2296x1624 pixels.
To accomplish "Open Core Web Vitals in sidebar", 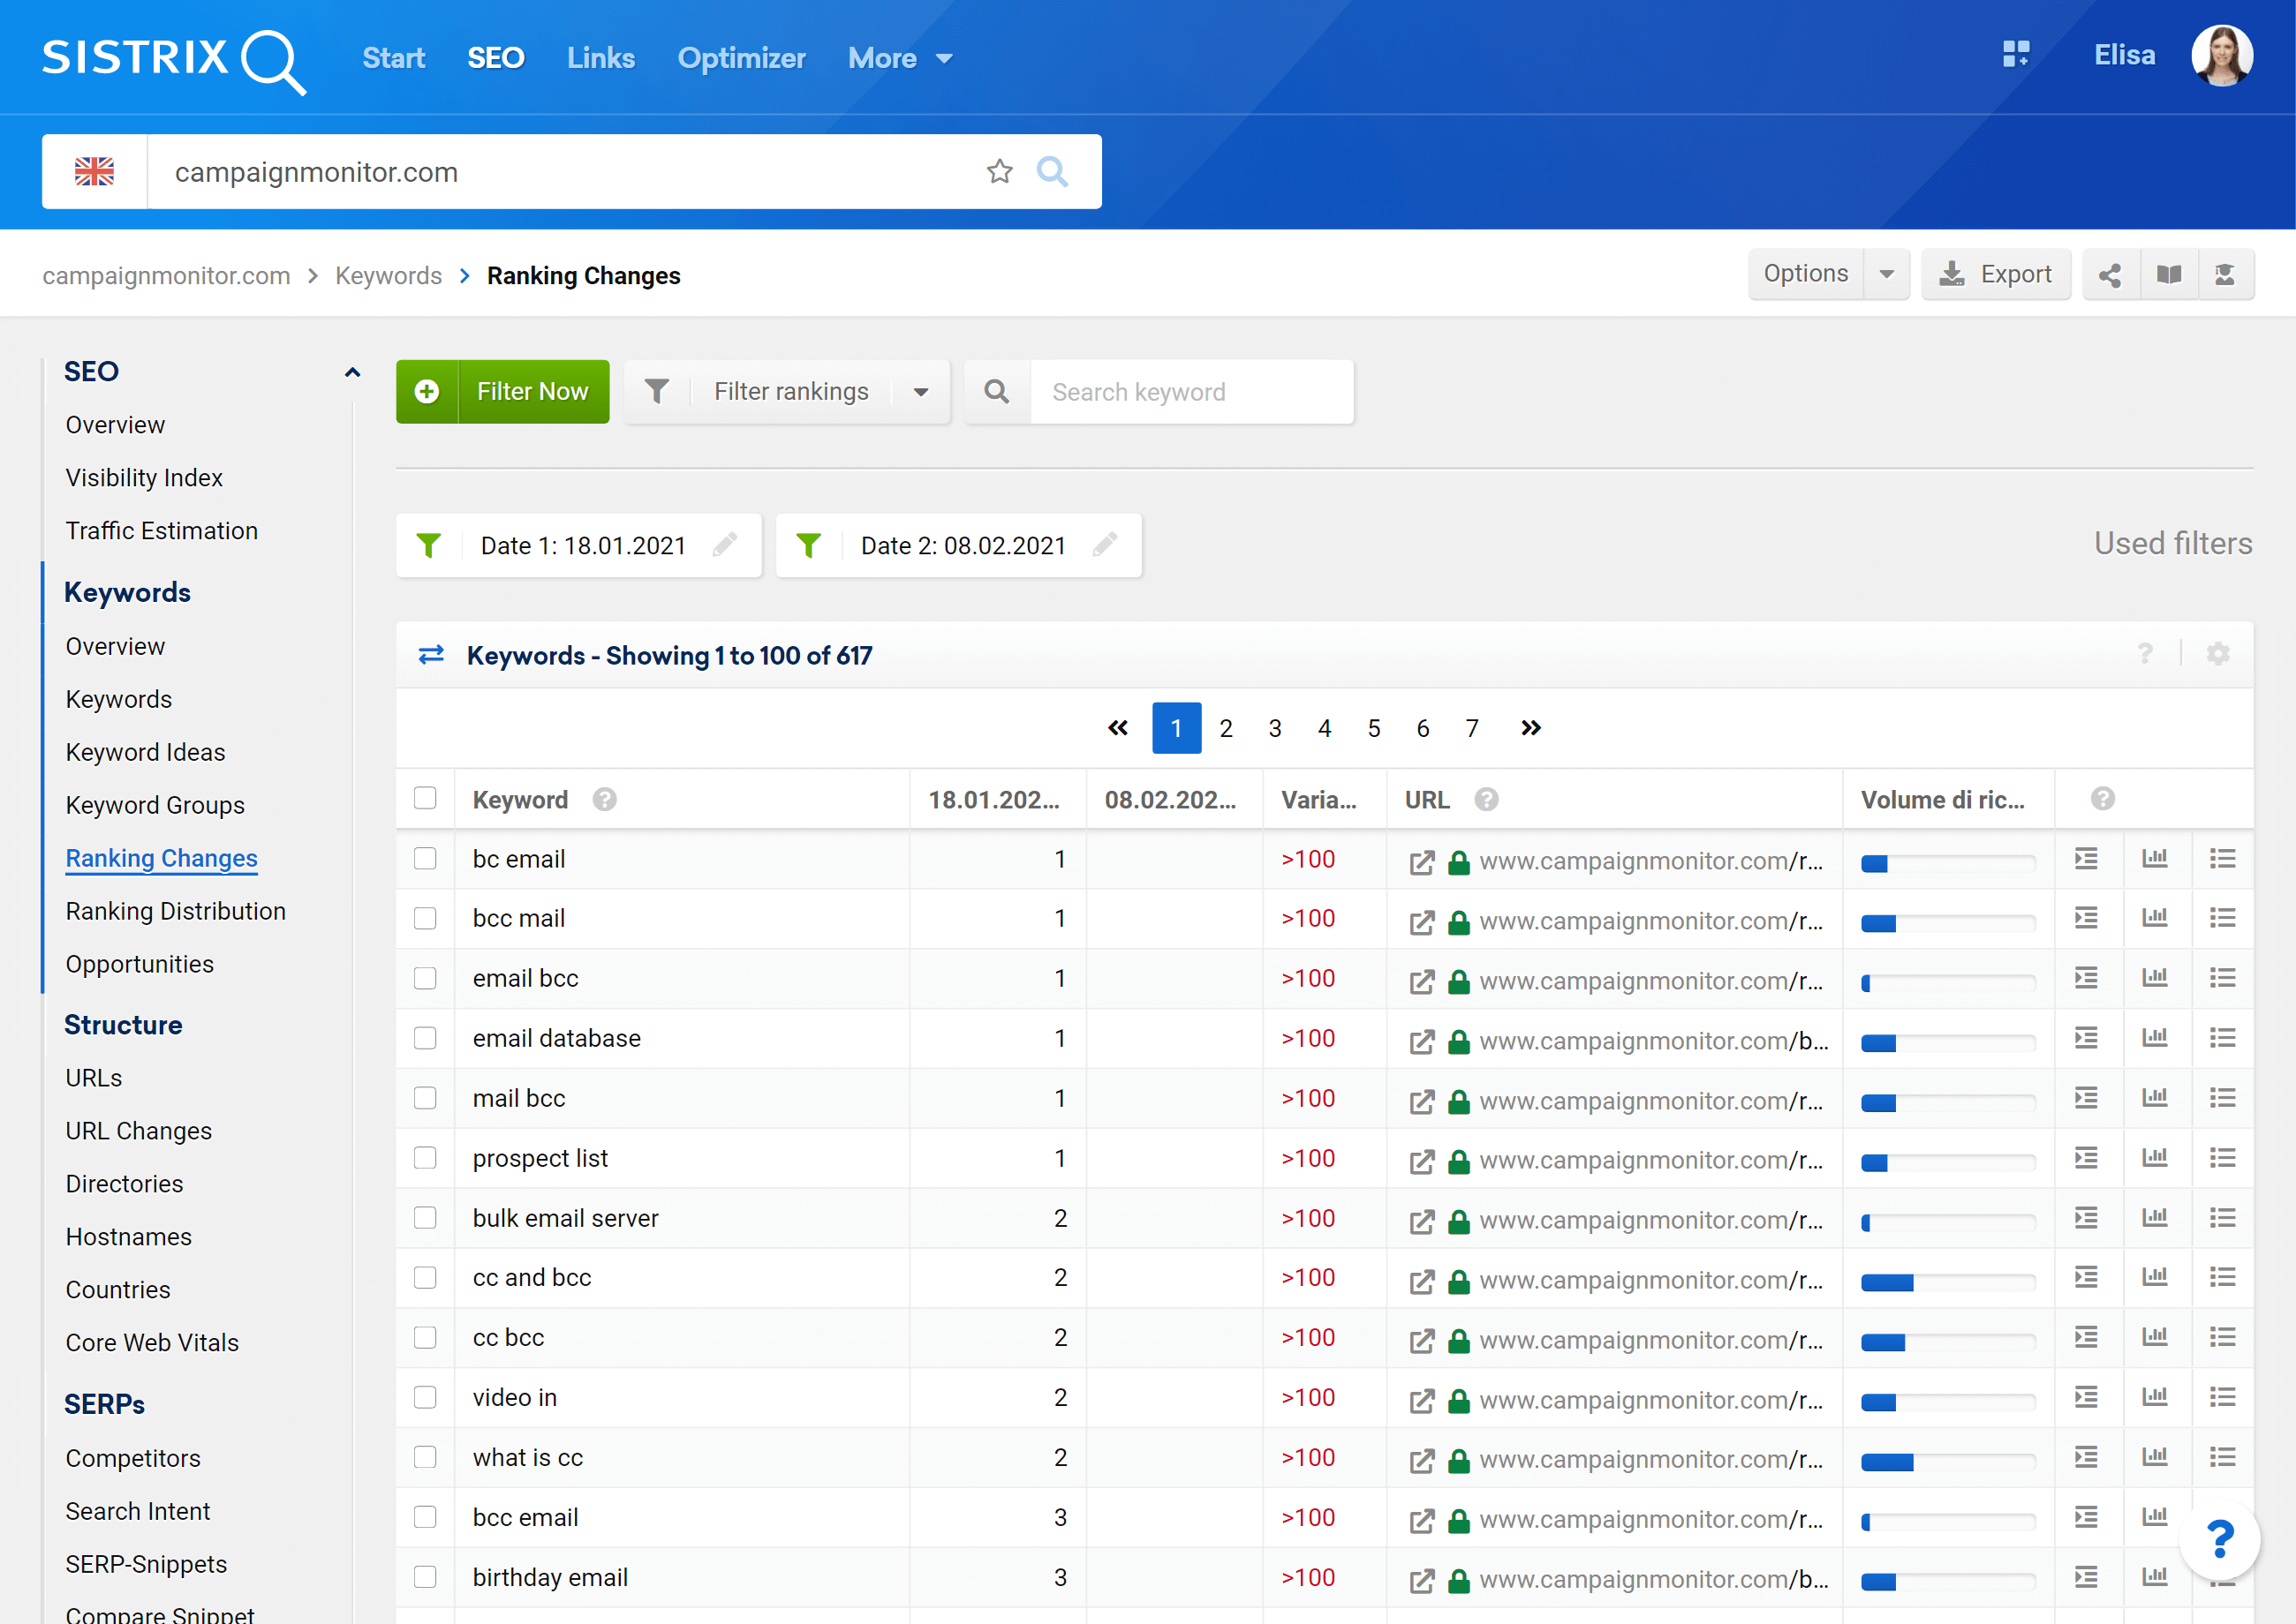I will [152, 1343].
